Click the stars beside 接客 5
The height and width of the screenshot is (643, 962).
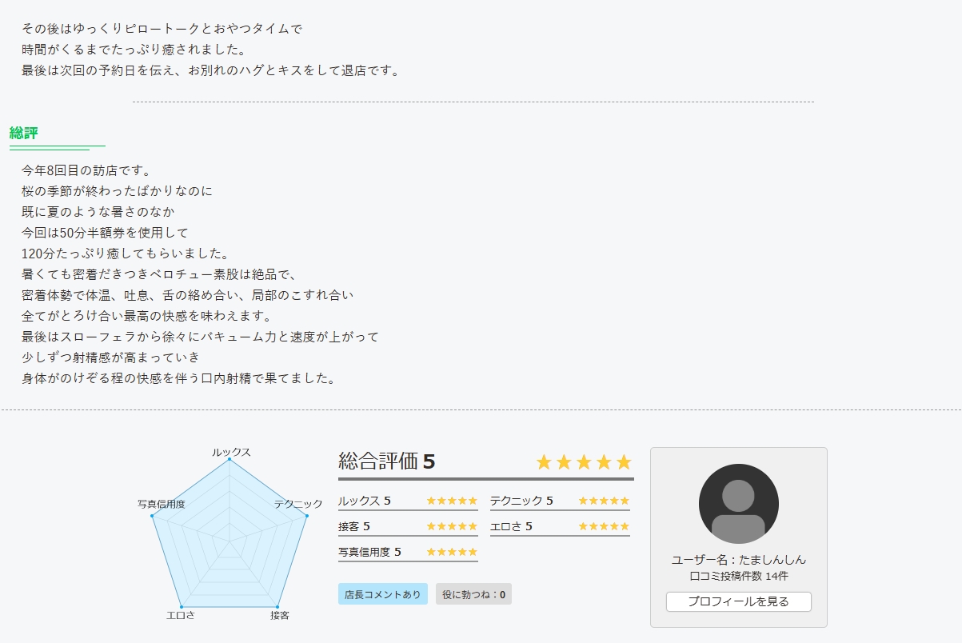pyautogui.click(x=452, y=527)
